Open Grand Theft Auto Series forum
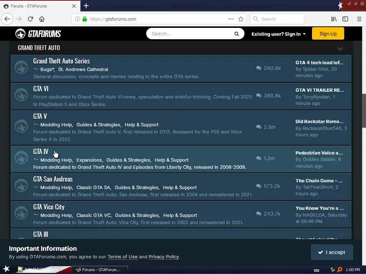This screenshot has width=366, height=274. pos(61,61)
